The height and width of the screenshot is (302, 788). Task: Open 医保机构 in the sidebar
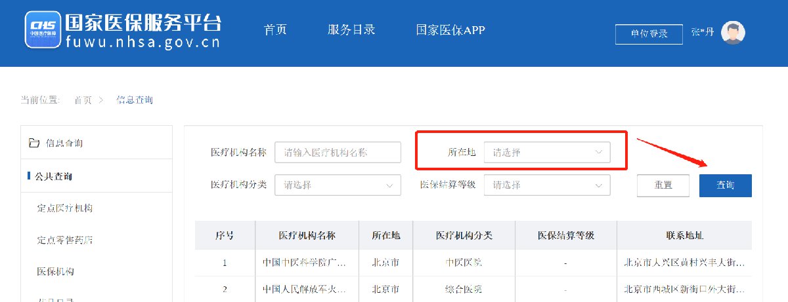point(56,271)
